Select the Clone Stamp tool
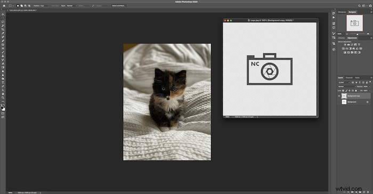373x194 pixels. pyautogui.click(x=3, y=56)
